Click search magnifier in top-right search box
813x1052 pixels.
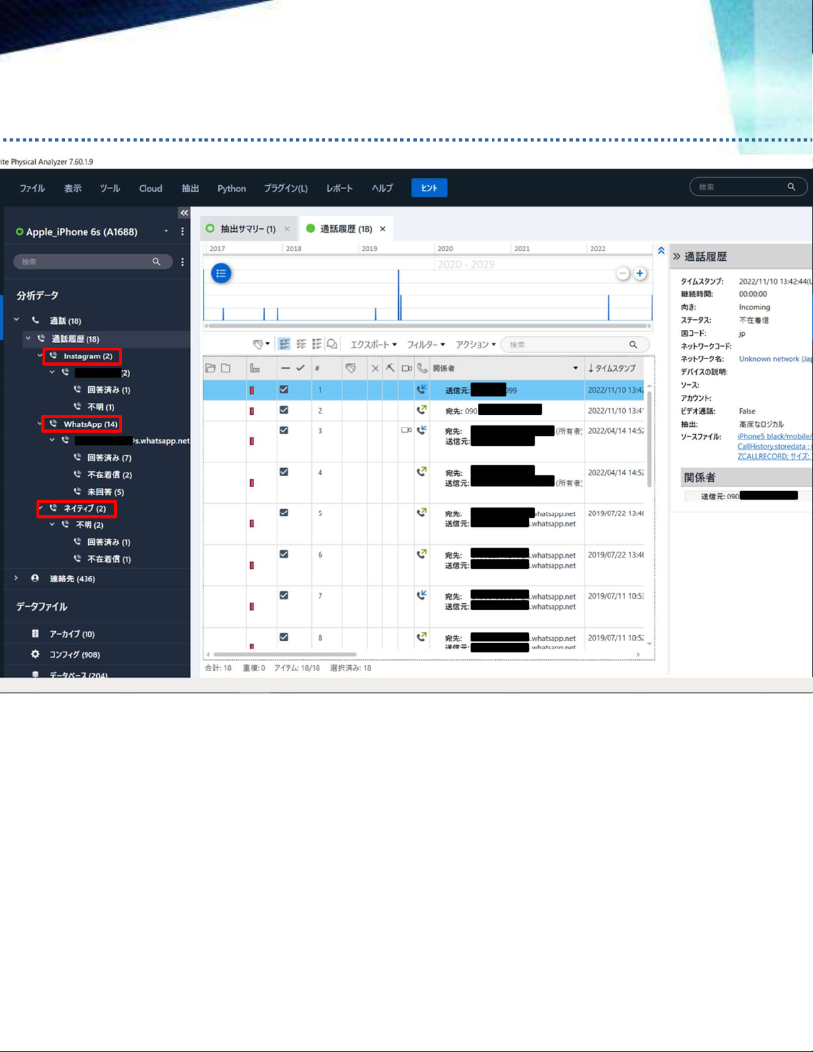pos(791,187)
